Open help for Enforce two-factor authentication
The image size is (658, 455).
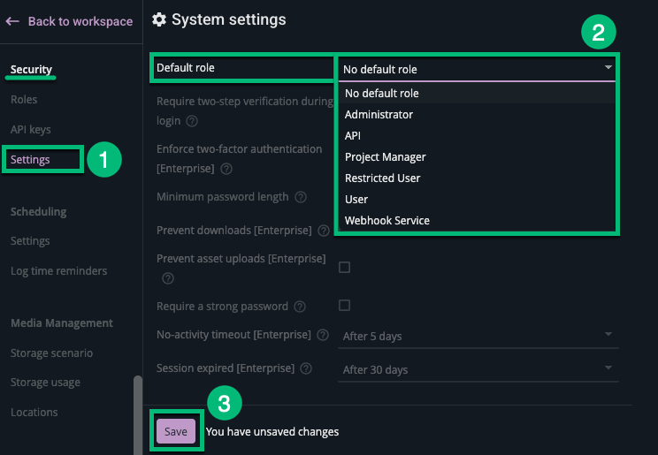click(226, 169)
